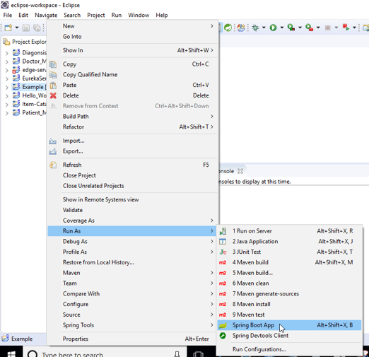Expand the Diagonsis project tree node

[7, 53]
